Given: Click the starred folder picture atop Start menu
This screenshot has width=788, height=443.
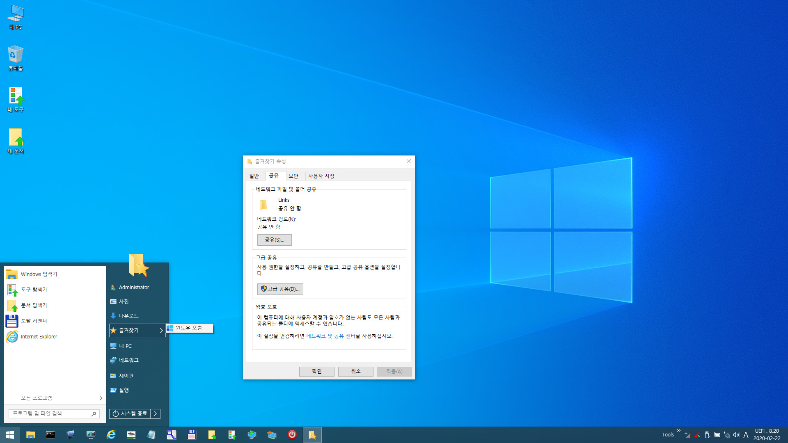Looking at the screenshot, I should click(138, 265).
